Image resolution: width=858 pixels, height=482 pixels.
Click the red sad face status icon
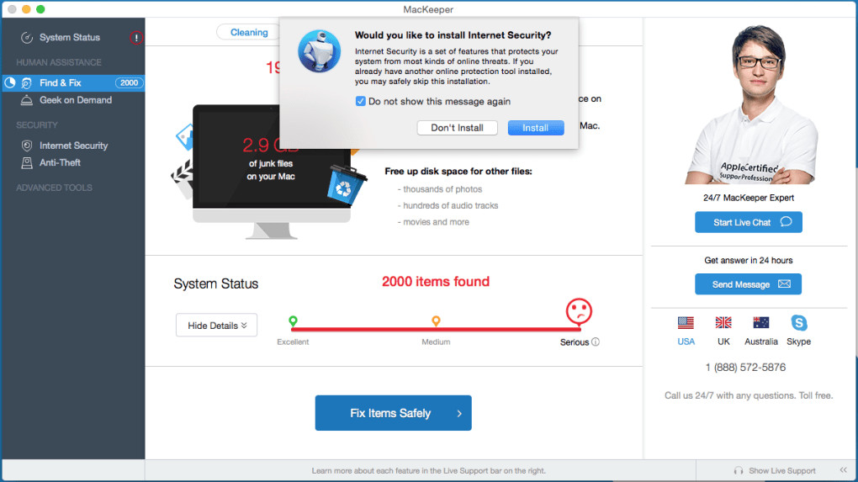coord(579,311)
